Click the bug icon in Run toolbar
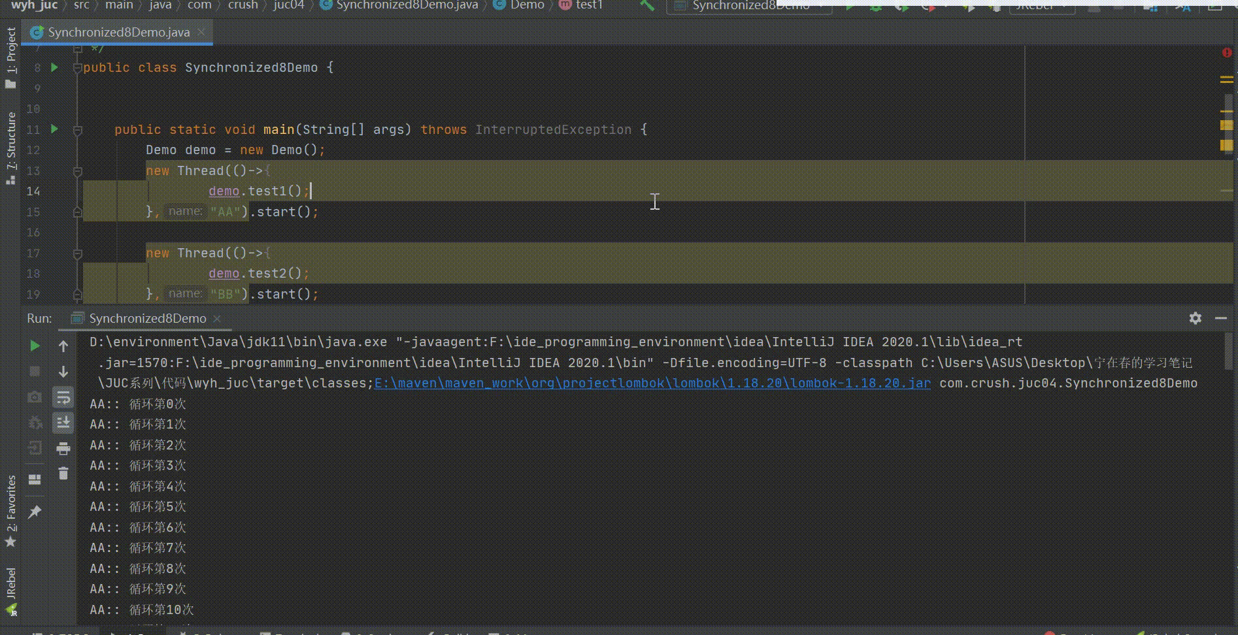 coord(35,423)
